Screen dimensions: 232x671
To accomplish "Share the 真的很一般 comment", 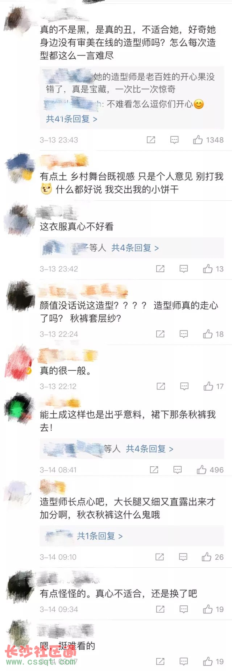I will [x=161, y=387].
